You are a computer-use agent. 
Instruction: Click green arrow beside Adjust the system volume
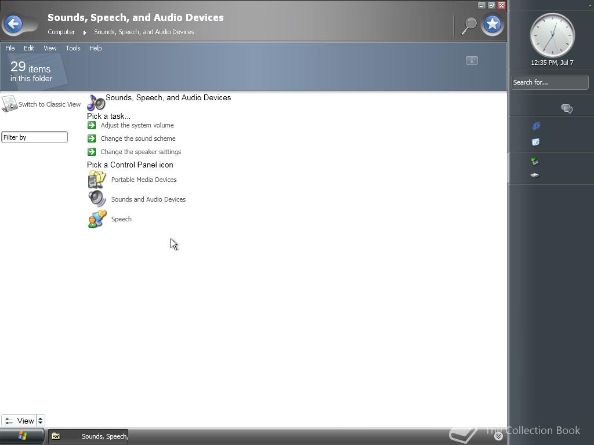[x=91, y=125]
